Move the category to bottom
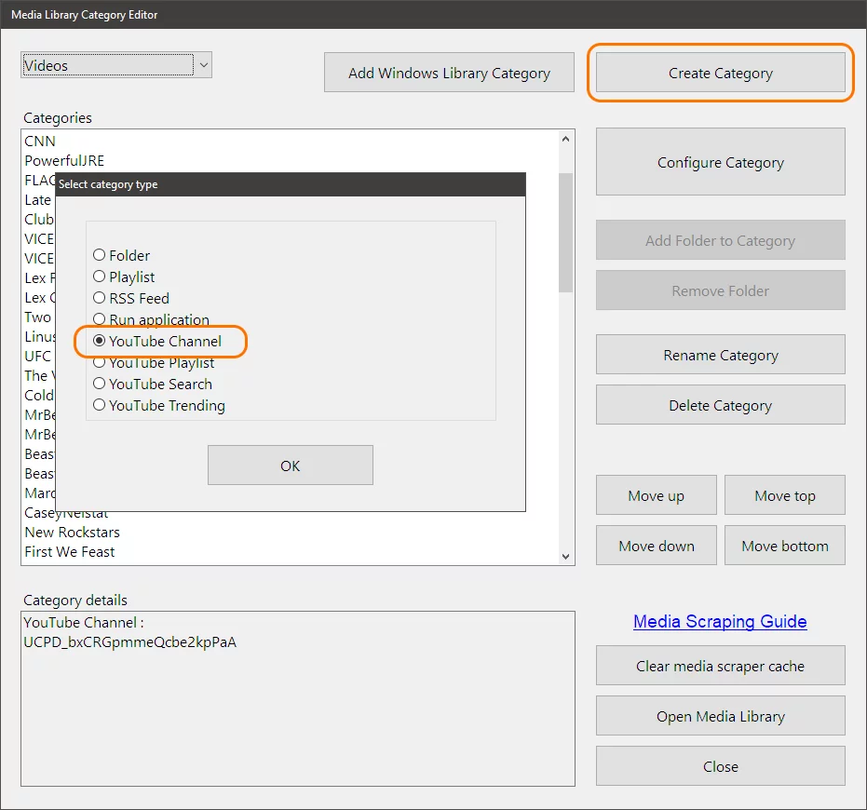The image size is (867, 810). tap(785, 546)
